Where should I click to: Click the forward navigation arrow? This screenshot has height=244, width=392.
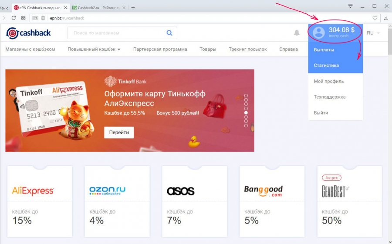[4, 18]
